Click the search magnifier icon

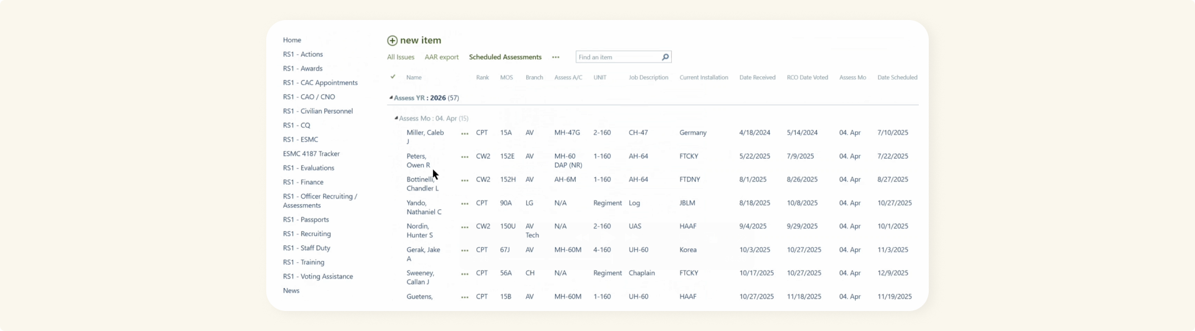tap(665, 57)
